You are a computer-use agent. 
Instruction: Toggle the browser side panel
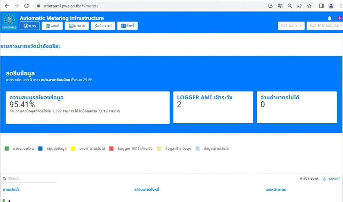click(x=321, y=6)
